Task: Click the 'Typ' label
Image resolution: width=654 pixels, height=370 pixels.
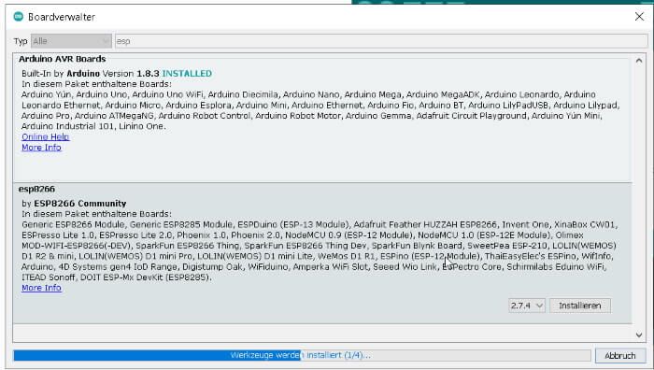Action: (x=21, y=41)
